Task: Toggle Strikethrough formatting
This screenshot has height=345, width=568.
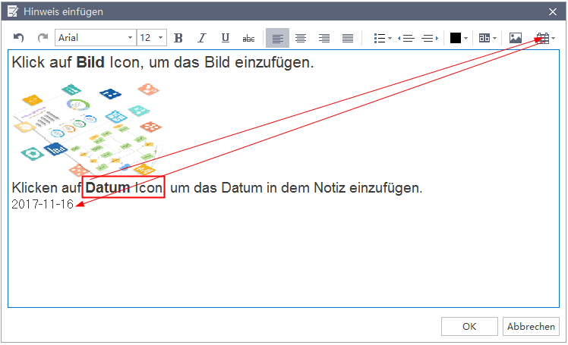Action: click(248, 39)
